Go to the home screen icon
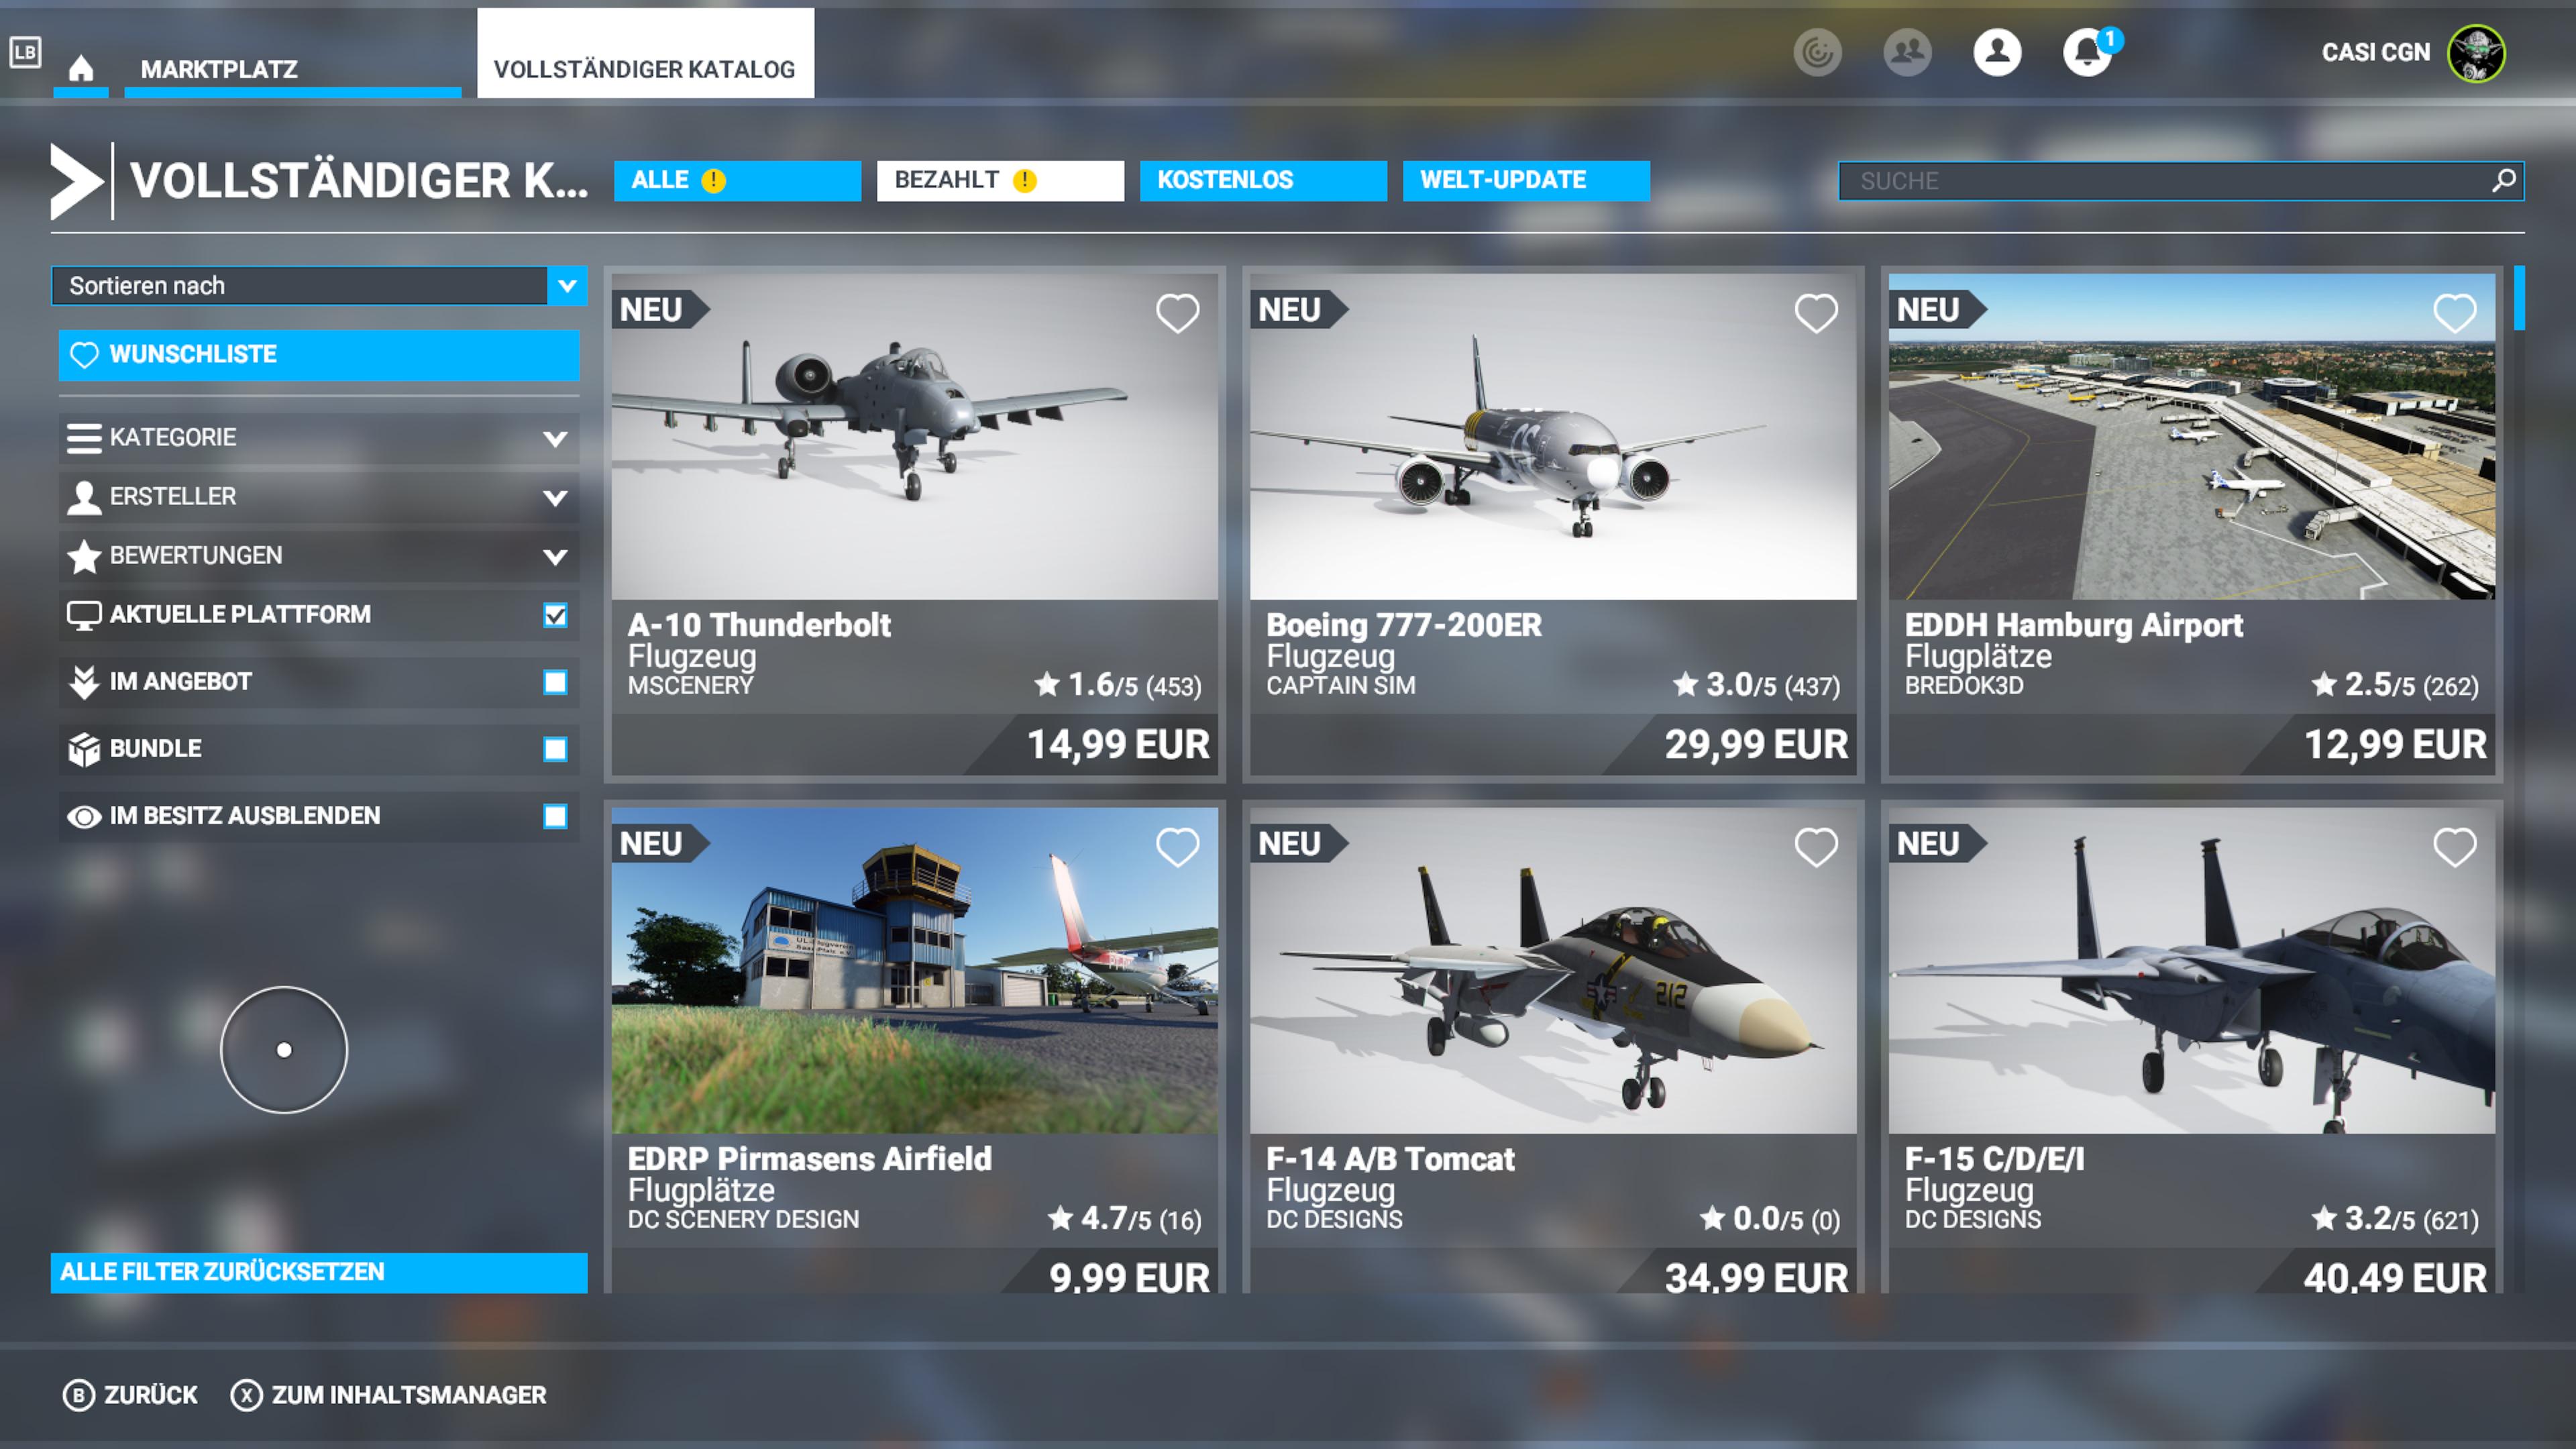The image size is (2576, 1449). tap(81, 68)
